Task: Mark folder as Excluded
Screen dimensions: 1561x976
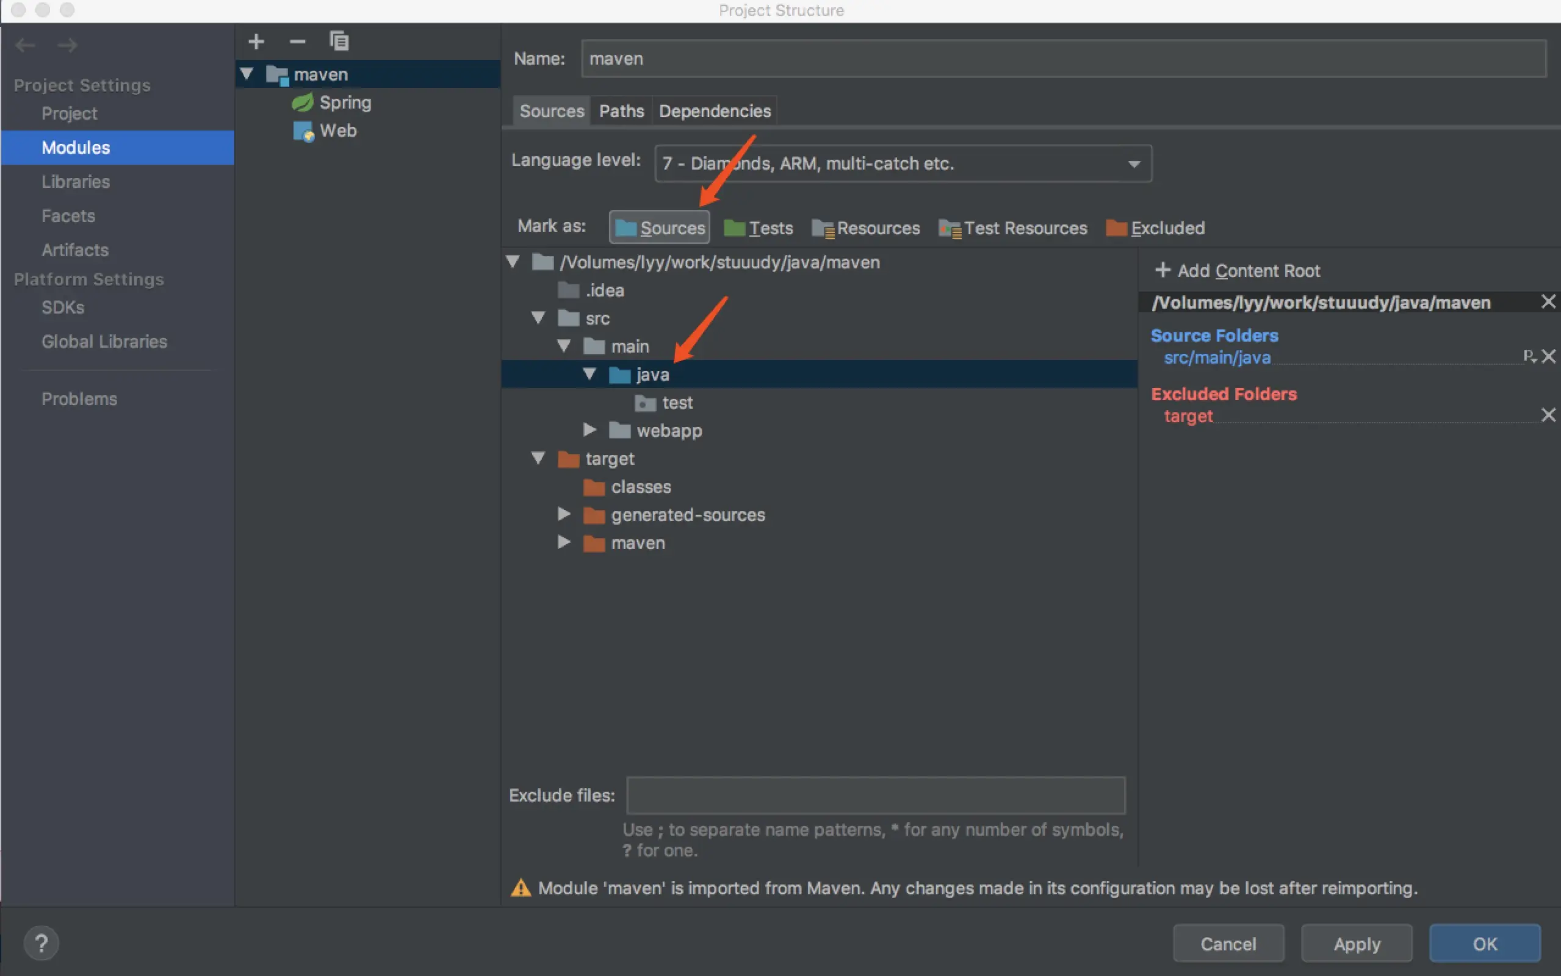Action: pyautogui.click(x=1155, y=228)
